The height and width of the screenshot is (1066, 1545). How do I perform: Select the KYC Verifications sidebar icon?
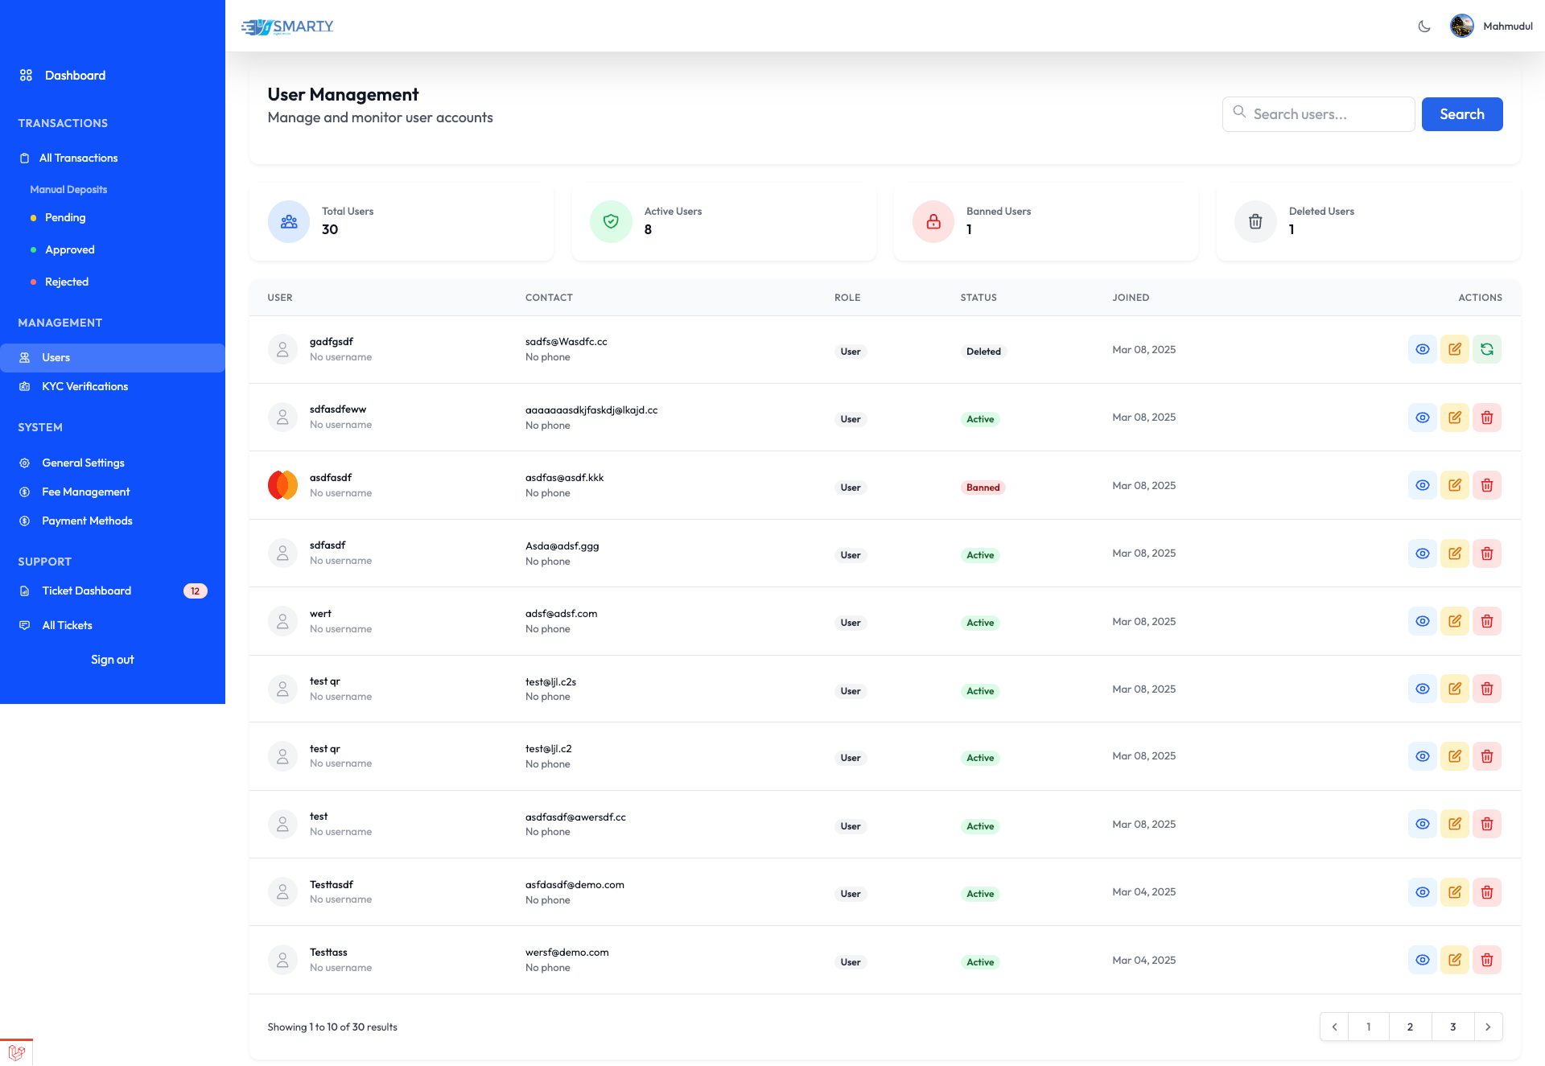pos(25,386)
